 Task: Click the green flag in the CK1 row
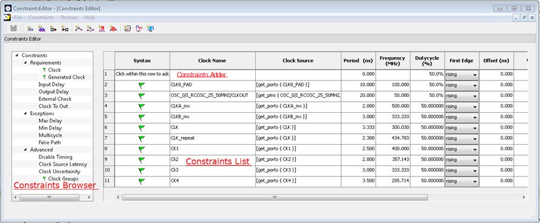[x=142, y=149]
